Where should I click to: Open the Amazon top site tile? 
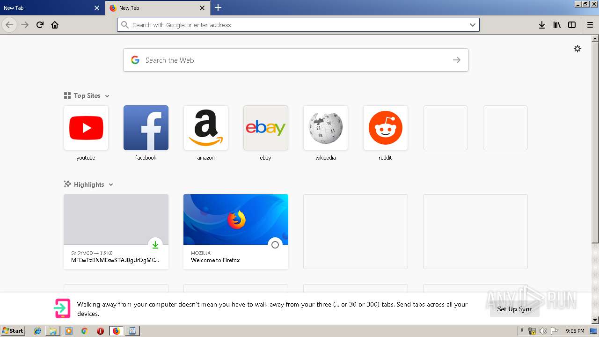[206, 128]
